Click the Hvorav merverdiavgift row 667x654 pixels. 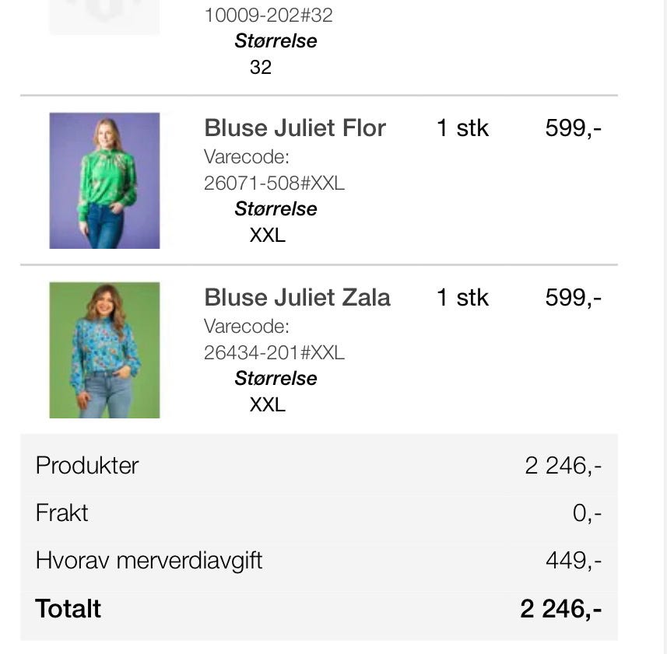click(x=319, y=561)
